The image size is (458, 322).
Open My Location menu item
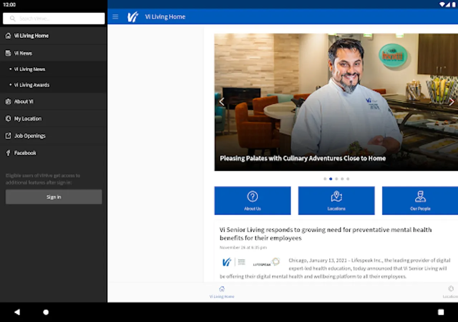pyautogui.click(x=54, y=119)
